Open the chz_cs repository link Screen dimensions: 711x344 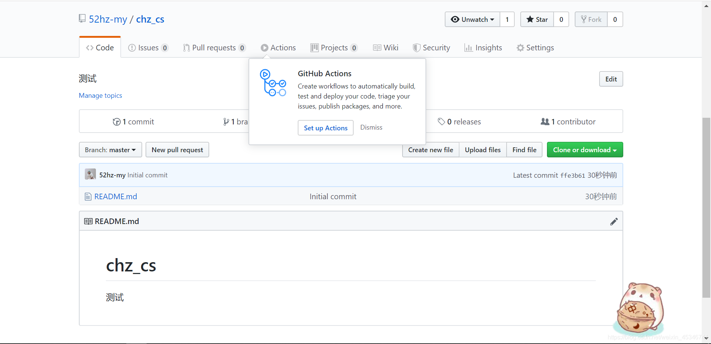(150, 19)
